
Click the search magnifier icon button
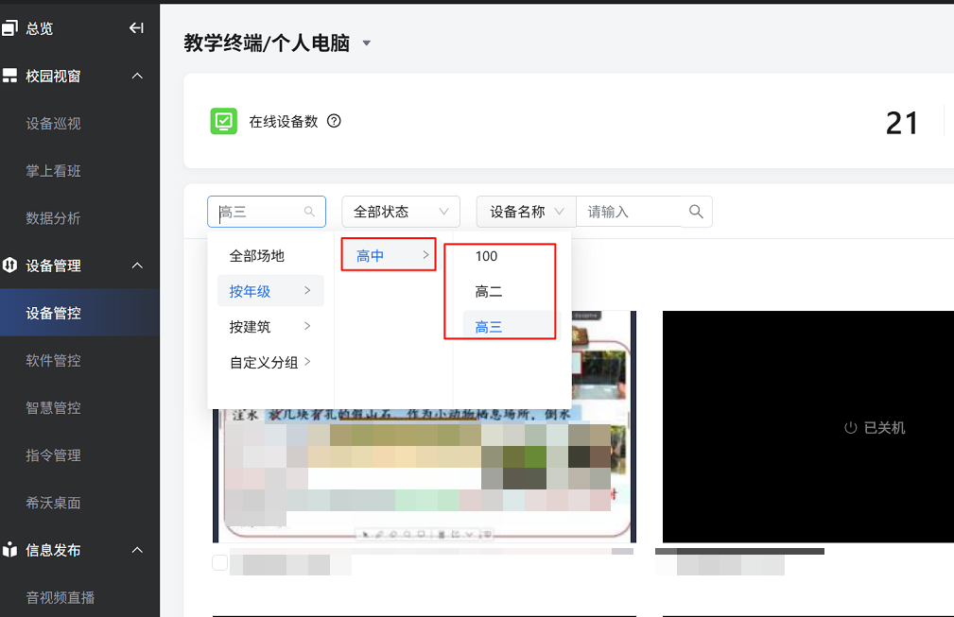697,212
